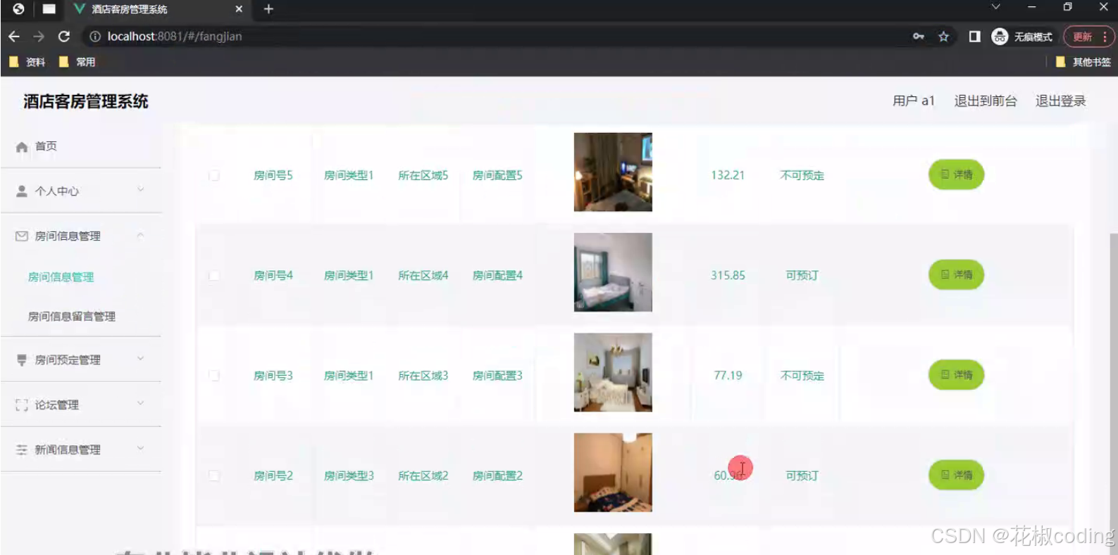Open the 资料 bookmarks folder
Viewport: 1118px width, 555px height.
(27, 62)
